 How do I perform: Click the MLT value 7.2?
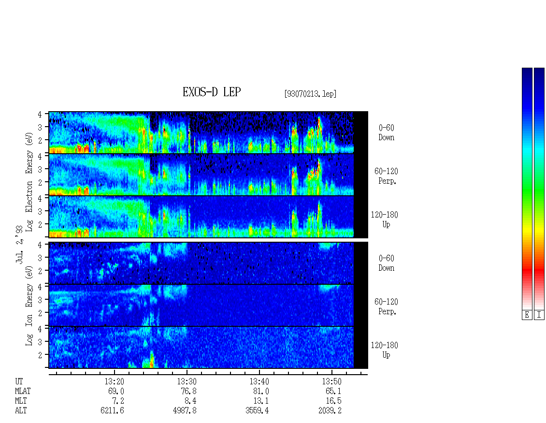click(x=118, y=401)
